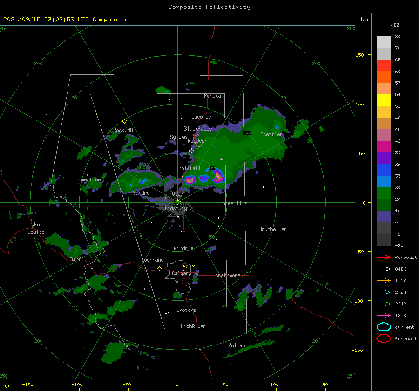Click the intense storm cell east of Innisfail
Image resolution: width=419 pixels, height=391 pixels.
coord(218,176)
